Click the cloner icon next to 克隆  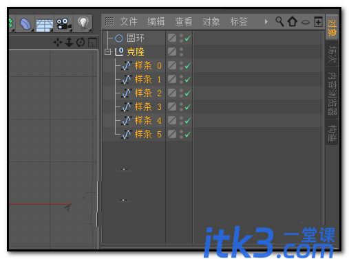click(119, 52)
